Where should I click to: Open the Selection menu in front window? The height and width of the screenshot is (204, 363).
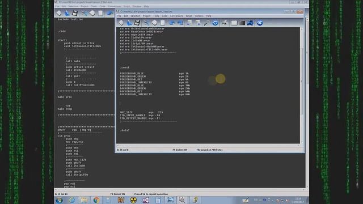135,16
